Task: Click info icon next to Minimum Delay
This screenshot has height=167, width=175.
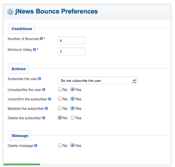Action: (35, 49)
